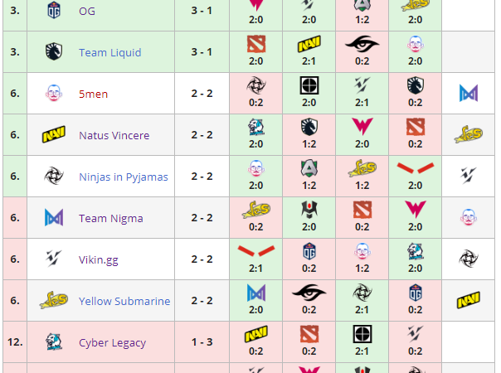The width and height of the screenshot is (501, 373).
Task: Click Nigma upcoming opponent logo in 5men row
Action: pos(469,93)
